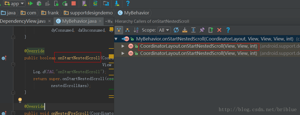Click the dyConsumed, dxUnconsumed code line
The height and width of the screenshot is (115, 300).
click(x=82, y=30)
